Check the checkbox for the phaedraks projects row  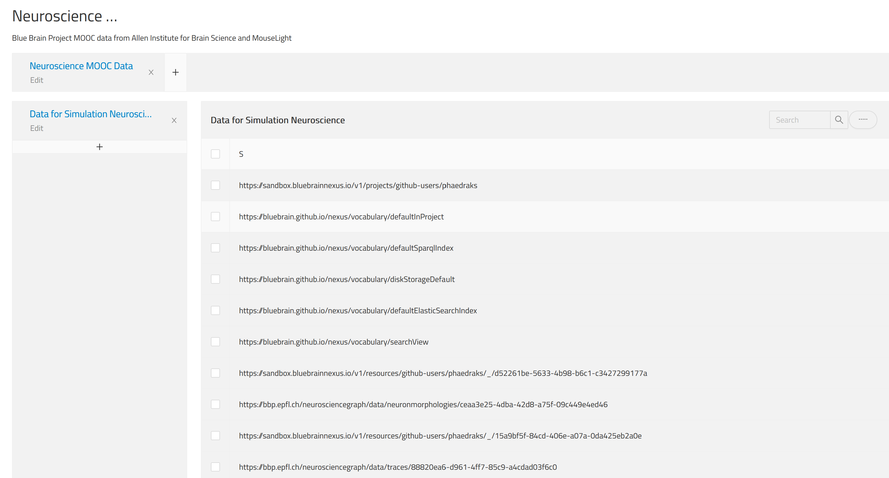point(215,185)
